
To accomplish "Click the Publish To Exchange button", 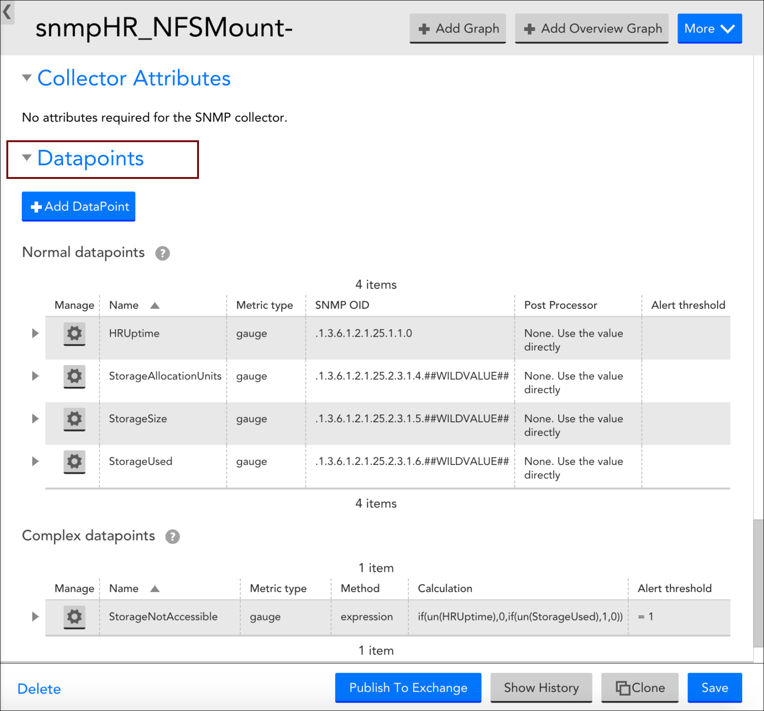I will pyautogui.click(x=408, y=688).
